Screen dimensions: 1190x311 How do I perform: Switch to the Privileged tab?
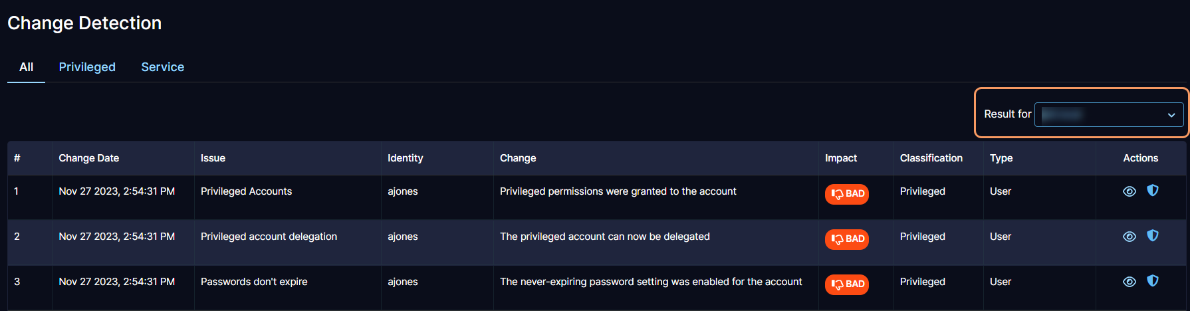click(x=87, y=67)
